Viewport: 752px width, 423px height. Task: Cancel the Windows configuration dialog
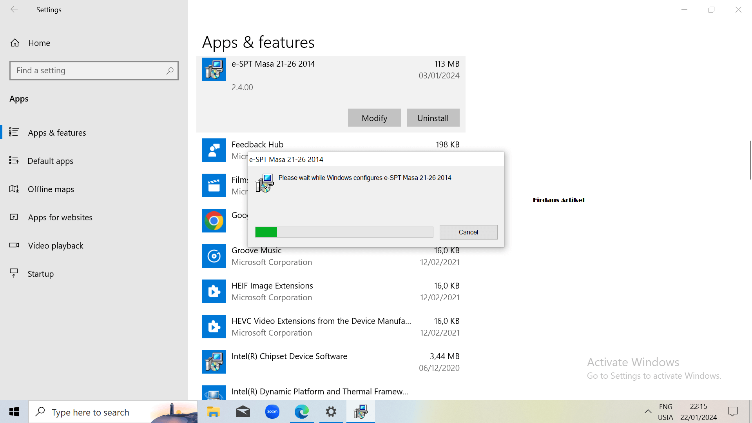(x=468, y=232)
